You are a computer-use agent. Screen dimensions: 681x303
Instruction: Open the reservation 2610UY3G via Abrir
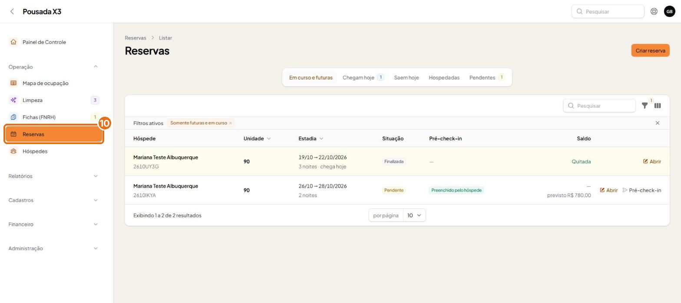pos(652,161)
